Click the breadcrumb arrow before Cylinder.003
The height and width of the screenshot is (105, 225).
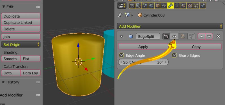pos(132,15)
